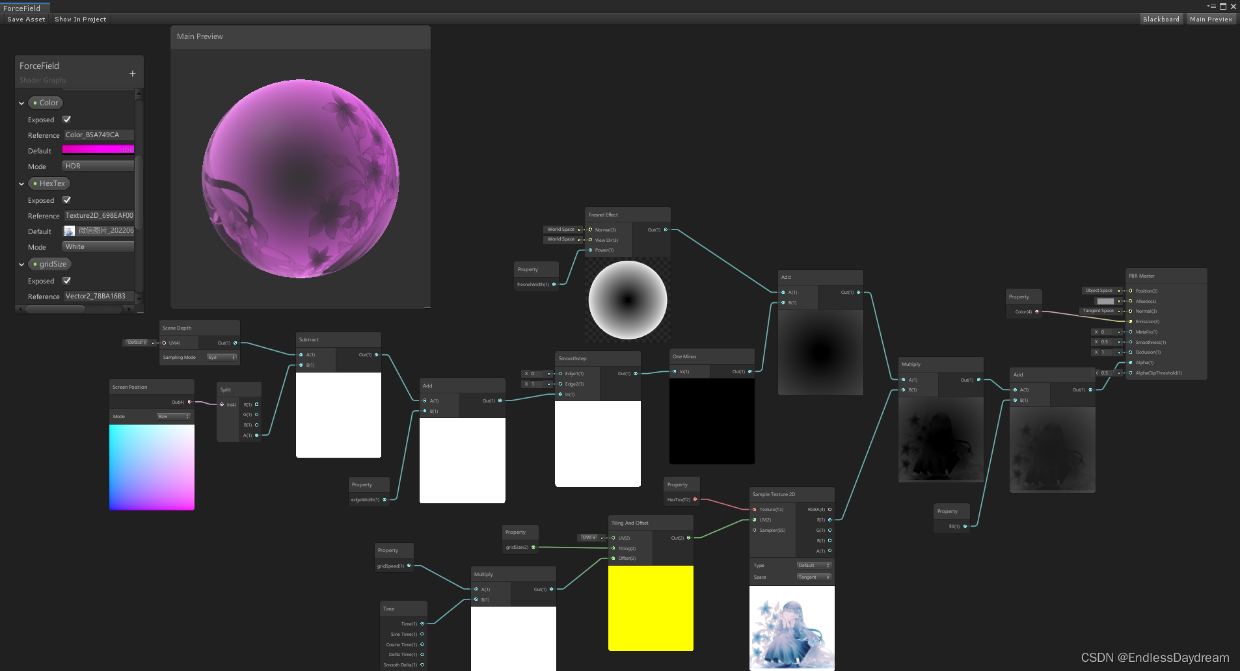Screen dimensions: 1240x671
Task: Click the Emission input port on PBR Master
Action: tap(1131, 321)
